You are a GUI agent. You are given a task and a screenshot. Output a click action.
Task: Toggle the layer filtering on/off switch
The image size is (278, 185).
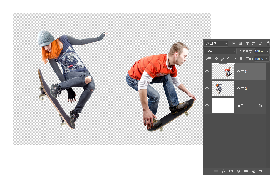coord(268,43)
